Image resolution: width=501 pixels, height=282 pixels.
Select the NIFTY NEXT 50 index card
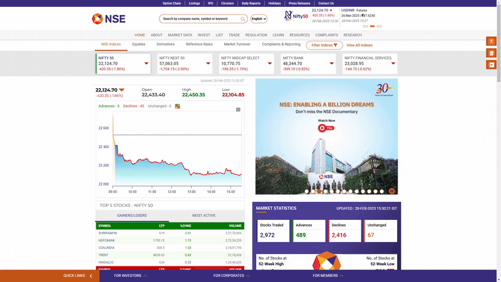(185, 64)
